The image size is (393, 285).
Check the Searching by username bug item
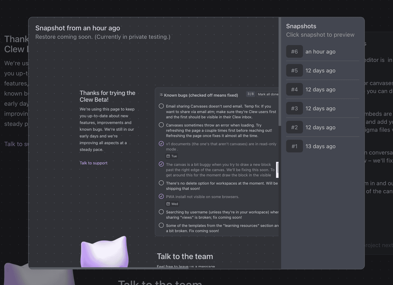[x=161, y=212]
